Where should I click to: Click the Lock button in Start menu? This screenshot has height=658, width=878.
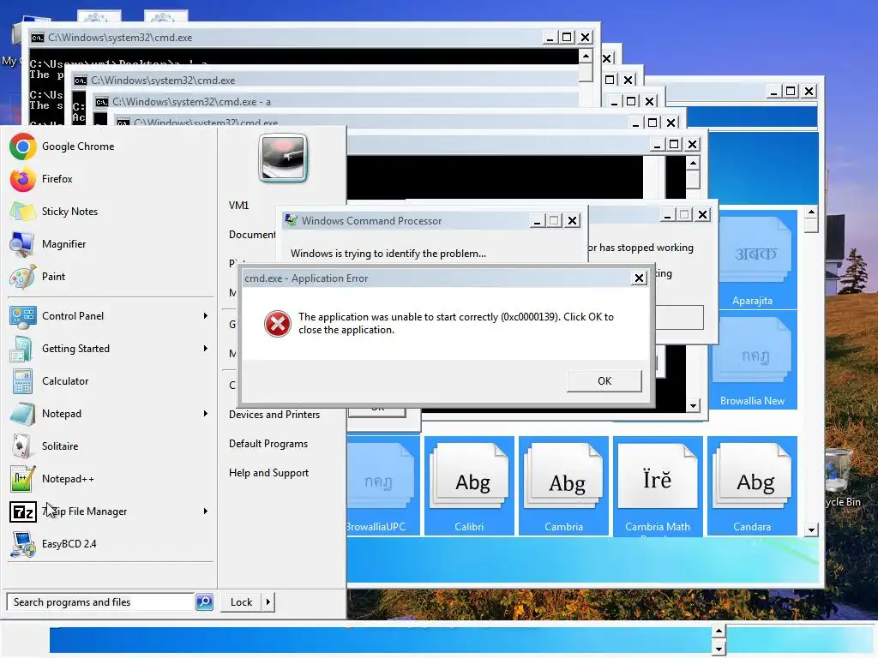click(241, 602)
